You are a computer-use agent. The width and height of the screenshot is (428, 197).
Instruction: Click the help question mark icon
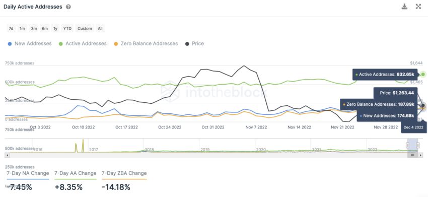click(x=68, y=7)
